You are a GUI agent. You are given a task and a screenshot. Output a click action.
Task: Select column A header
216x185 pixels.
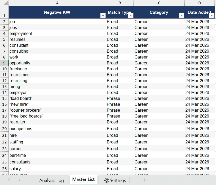click(57, 3)
